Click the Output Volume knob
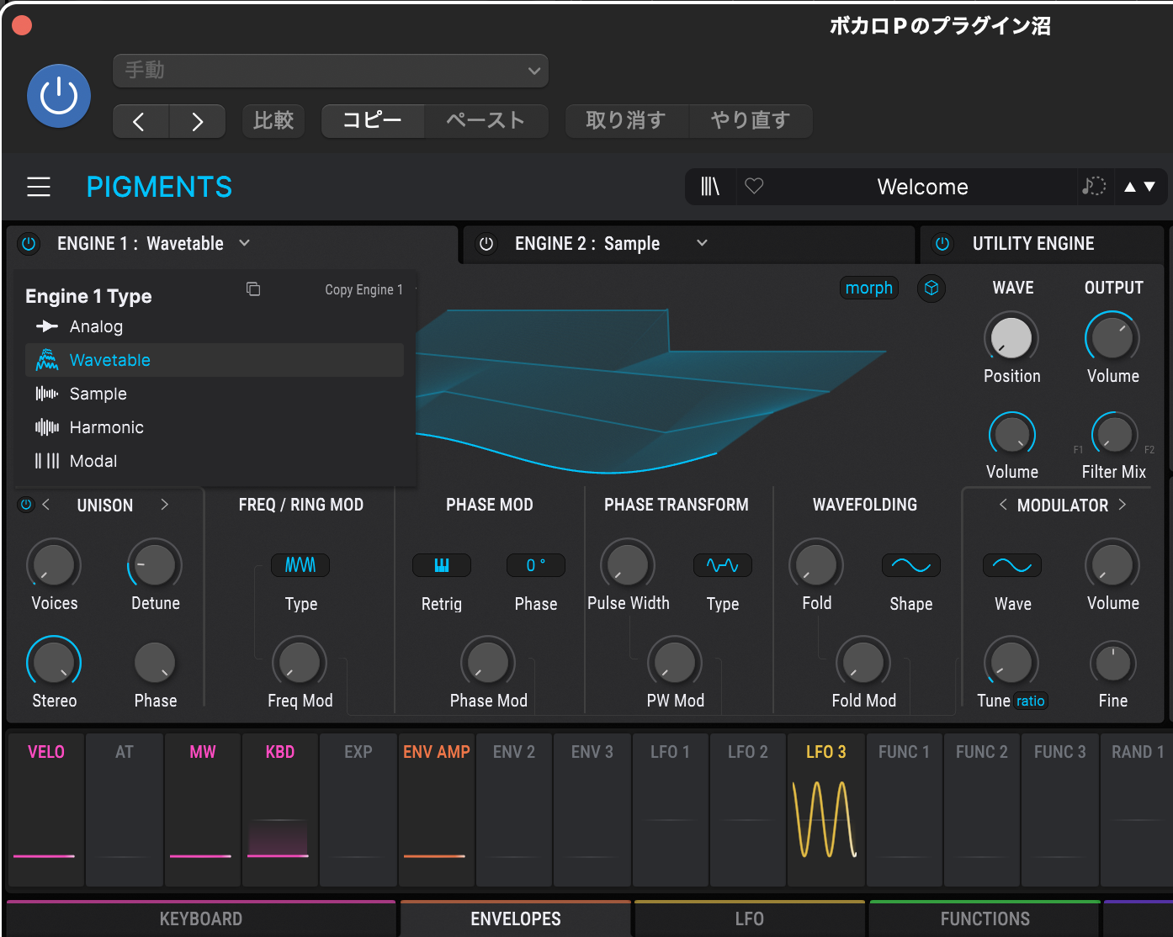1173x937 pixels. 1112,338
